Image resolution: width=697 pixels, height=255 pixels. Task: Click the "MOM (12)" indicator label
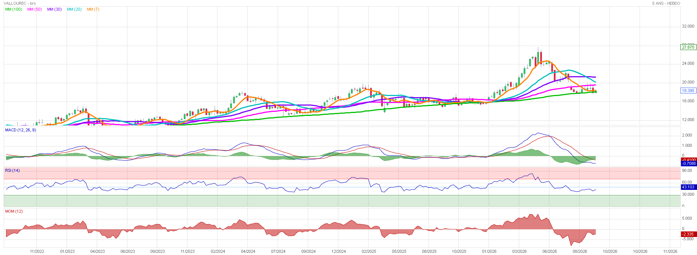14,211
